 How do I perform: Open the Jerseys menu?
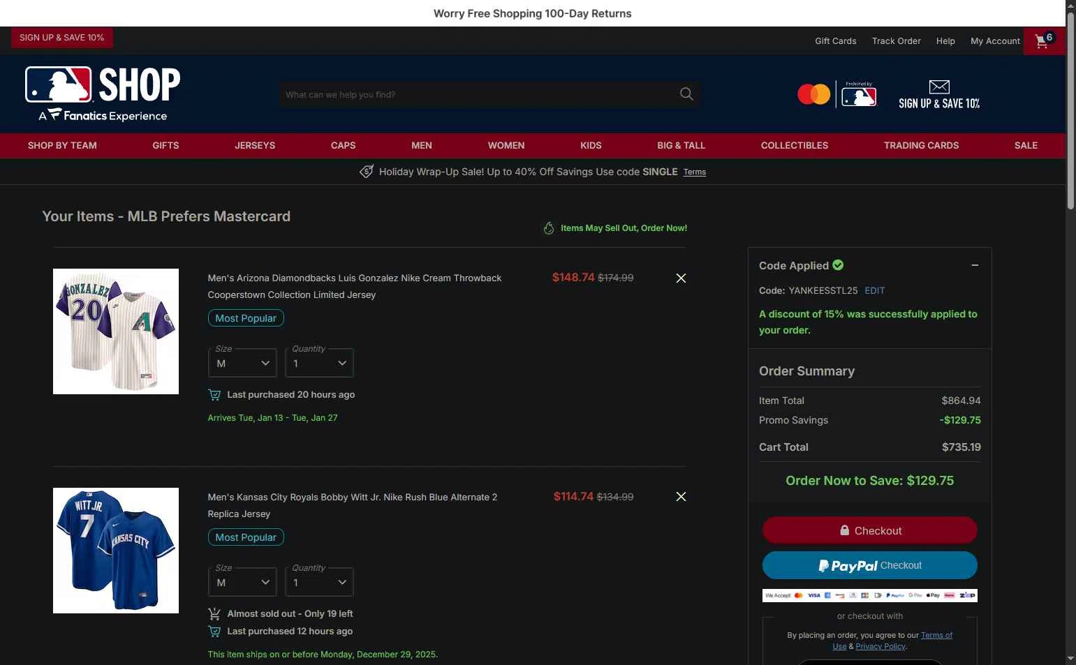tap(255, 145)
